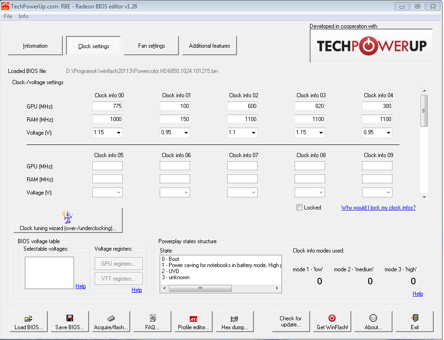Select 'Power saving for notebooks' state row
The image size is (444, 340).
(x=221, y=265)
